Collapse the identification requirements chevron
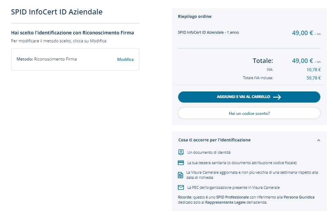The image size is (333, 215). point(319,140)
